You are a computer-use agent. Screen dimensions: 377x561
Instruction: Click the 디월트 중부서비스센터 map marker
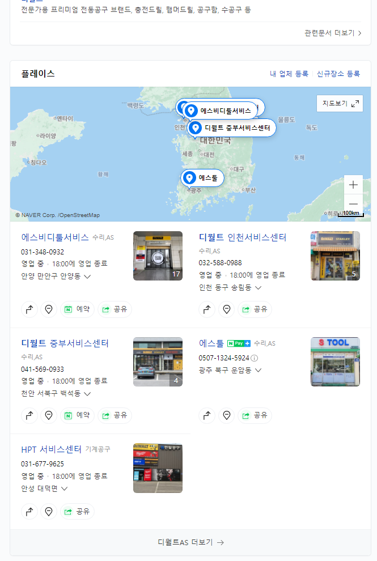tap(232, 127)
